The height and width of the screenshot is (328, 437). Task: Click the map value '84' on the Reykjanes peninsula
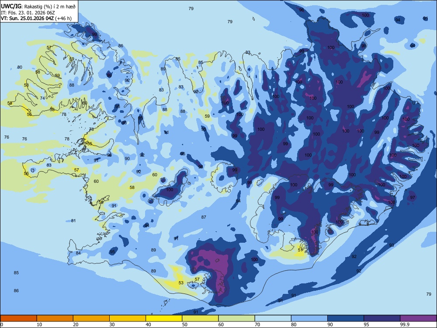pyautogui.click(x=78, y=253)
